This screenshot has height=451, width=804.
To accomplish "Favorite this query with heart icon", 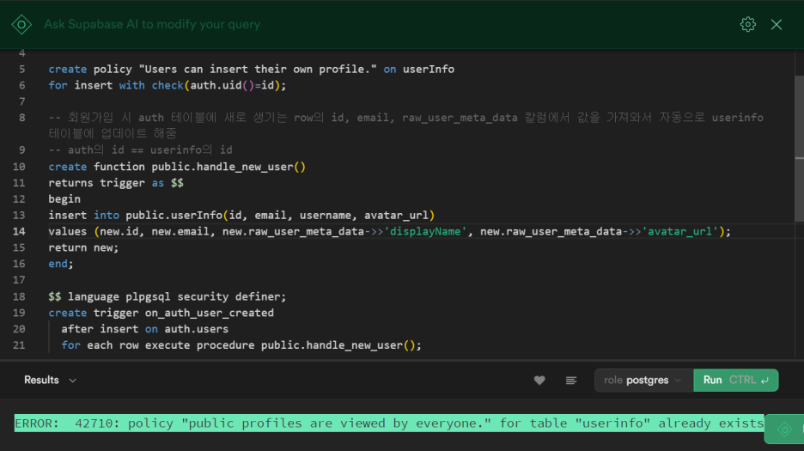I will [x=539, y=381].
